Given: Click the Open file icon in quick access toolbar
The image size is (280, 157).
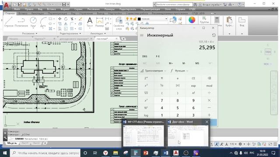Looking at the screenshot, I should point(14,4).
